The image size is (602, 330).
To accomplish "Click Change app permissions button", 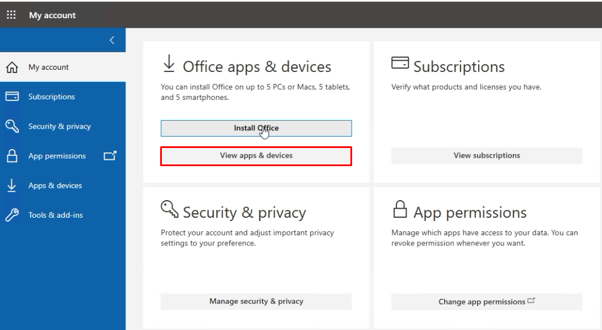I will 487,302.
